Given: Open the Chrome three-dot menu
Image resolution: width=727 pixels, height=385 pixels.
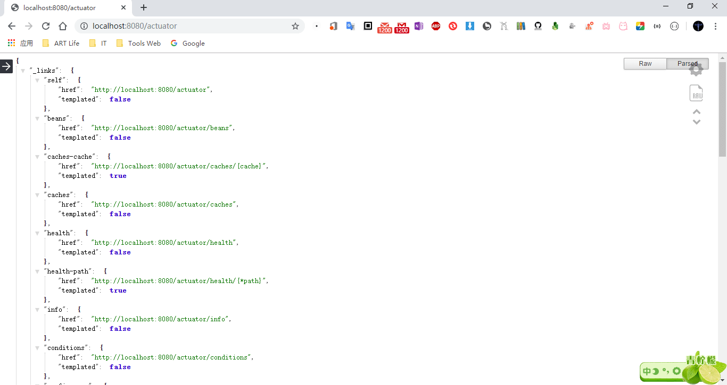Looking at the screenshot, I should point(715,26).
